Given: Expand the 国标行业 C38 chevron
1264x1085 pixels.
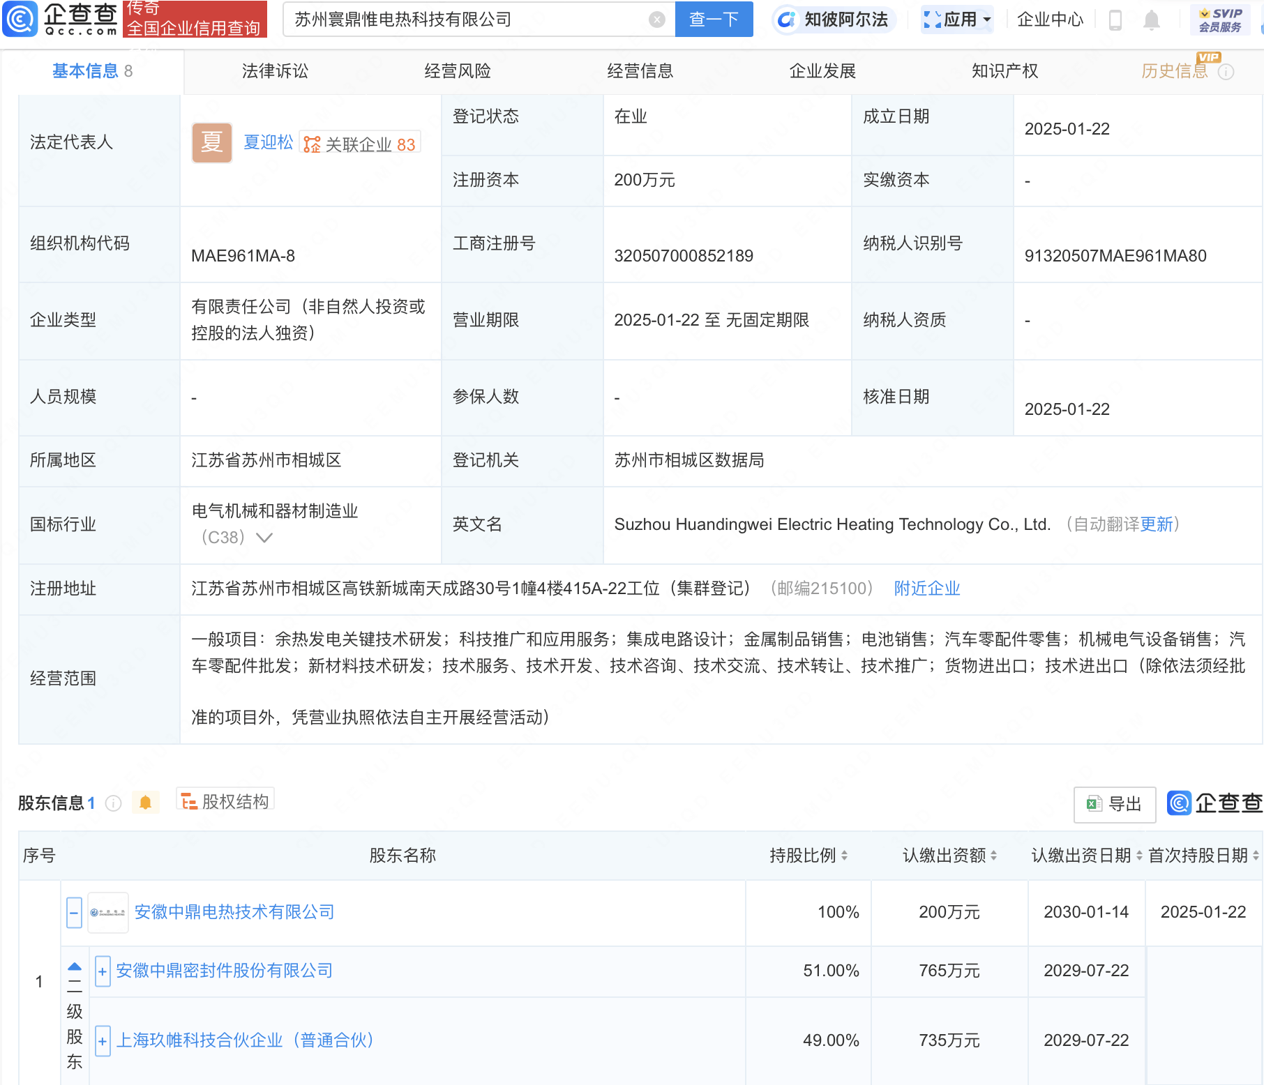Looking at the screenshot, I should tap(264, 538).
